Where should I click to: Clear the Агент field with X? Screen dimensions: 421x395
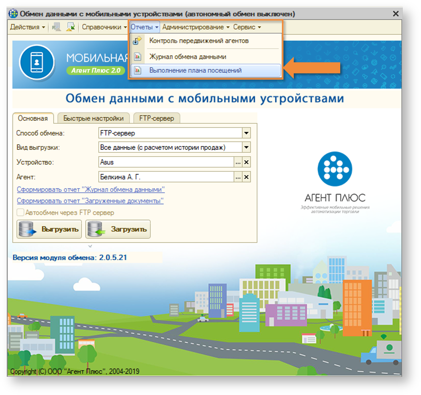[x=246, y=177]
